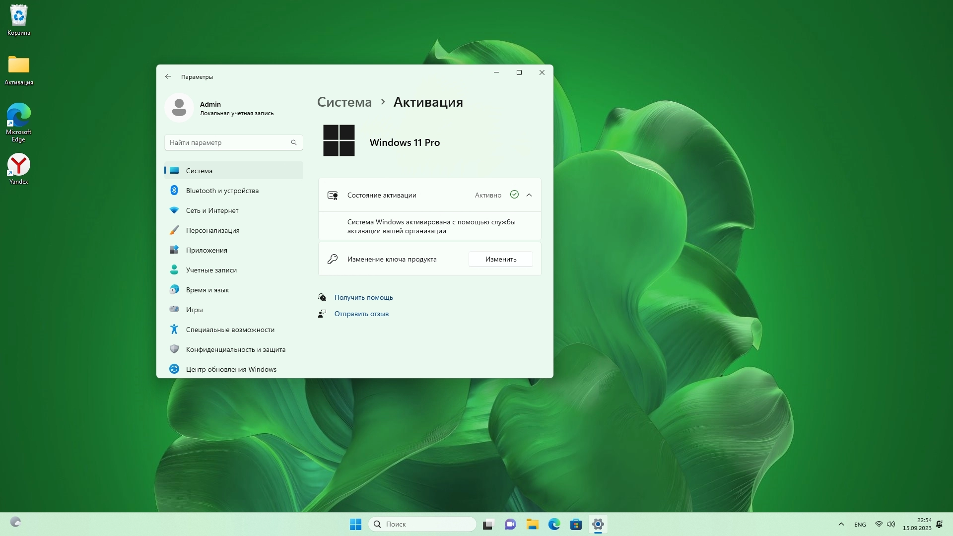Click the Найти параметр search field
The height and width of the screenshot is (536, 953).
(228, 142)
